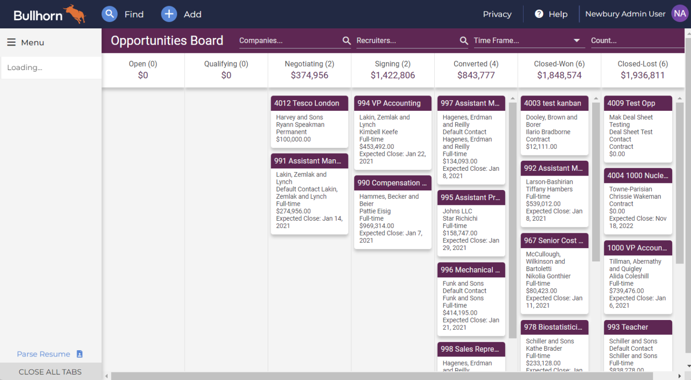Click the horizontal board scrollbar
The image size is (691, 380).
[x=382, y=376]
